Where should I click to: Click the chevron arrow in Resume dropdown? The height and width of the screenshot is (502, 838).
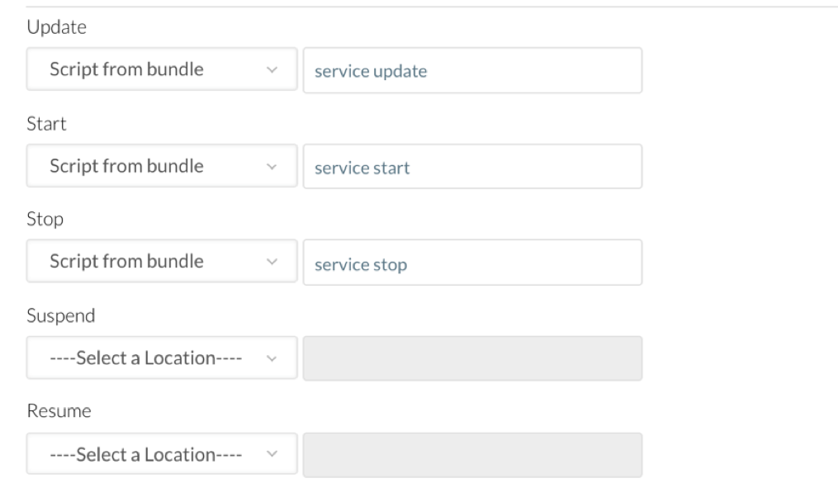pyautogui.click(x=272, y=454)
